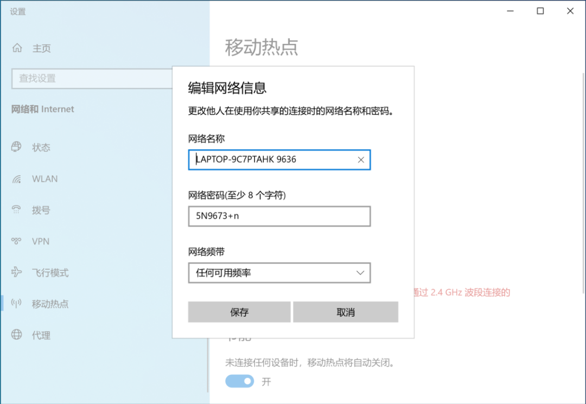Click the 保存 button
The image size is (586, 404).
pyautogui.click(x=239, y=312)
